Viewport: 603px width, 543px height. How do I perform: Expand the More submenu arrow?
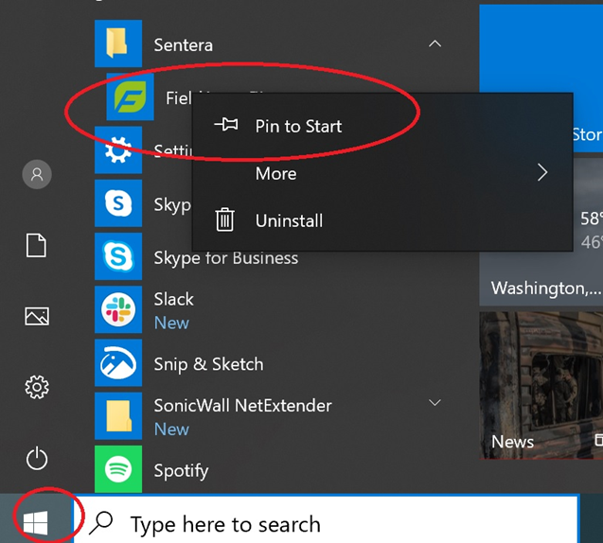tap(542, 173)
